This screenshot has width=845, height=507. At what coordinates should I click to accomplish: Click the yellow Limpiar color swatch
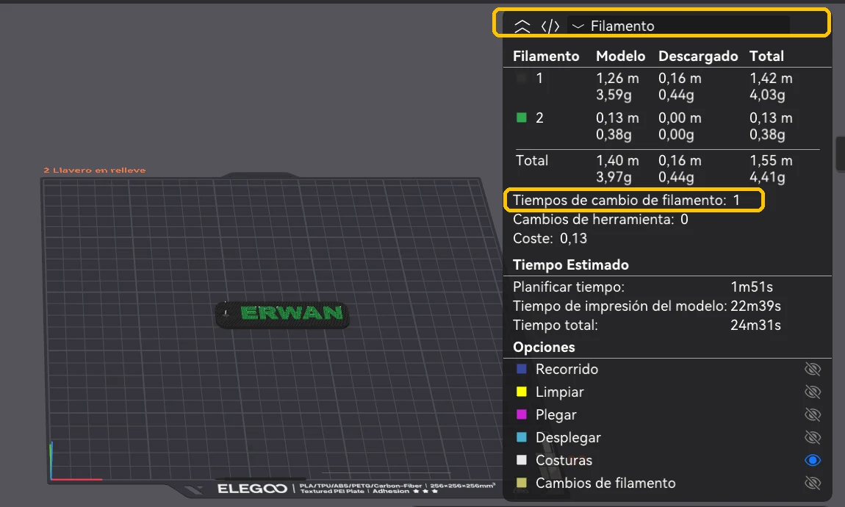(x=521, y=392)
